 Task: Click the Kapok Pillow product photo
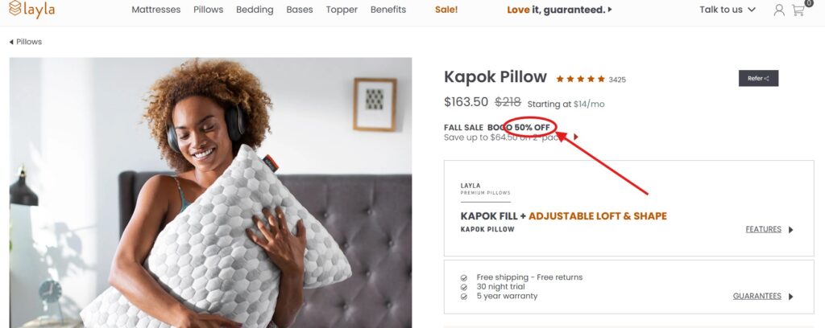pos(210,193)
